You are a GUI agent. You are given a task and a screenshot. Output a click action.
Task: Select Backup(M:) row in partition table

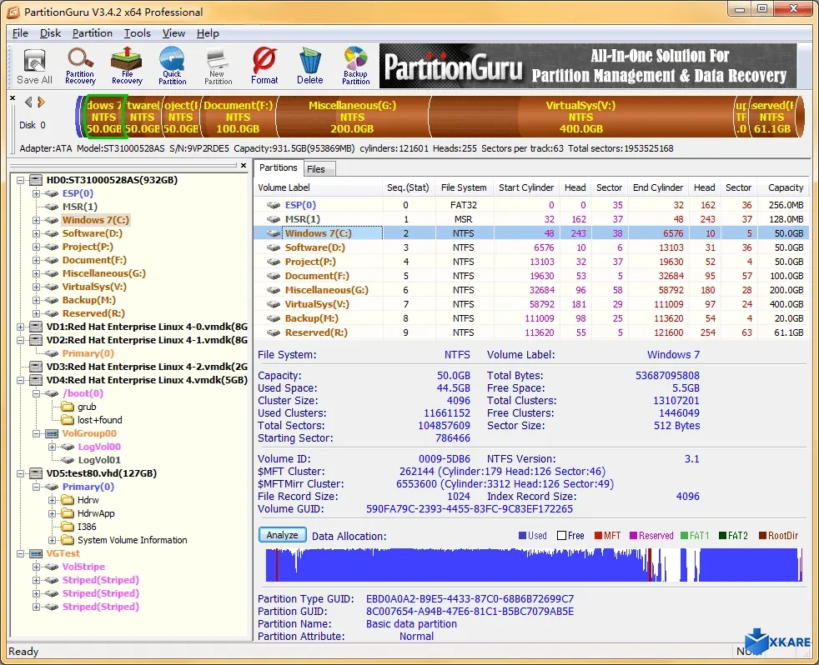[531, 318]
